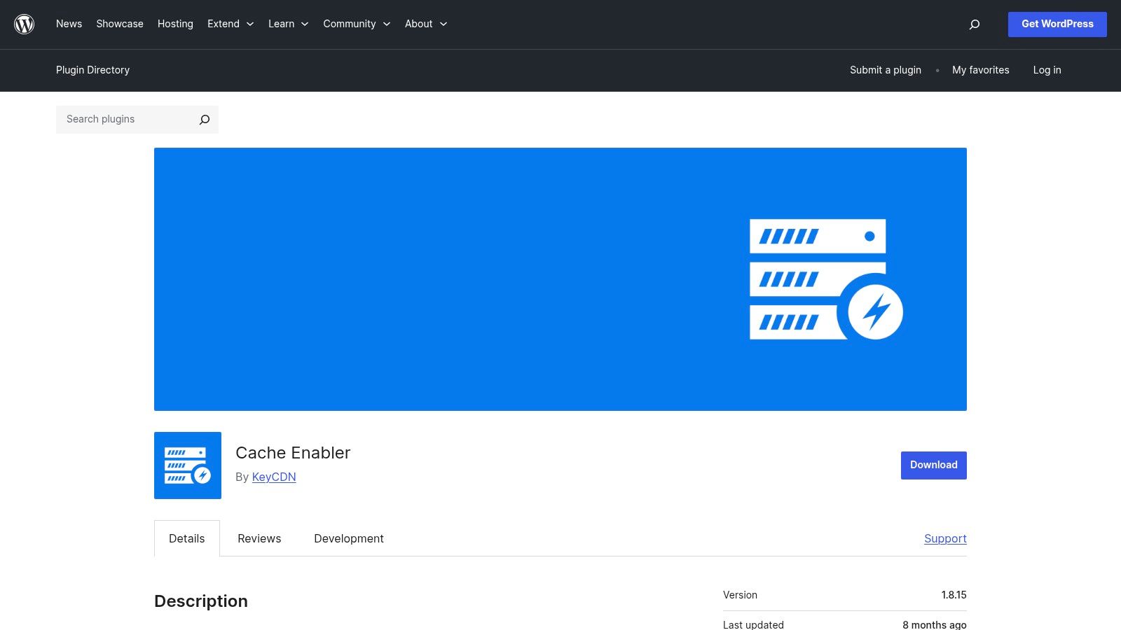Open My favorites

(x=981, y=70)
